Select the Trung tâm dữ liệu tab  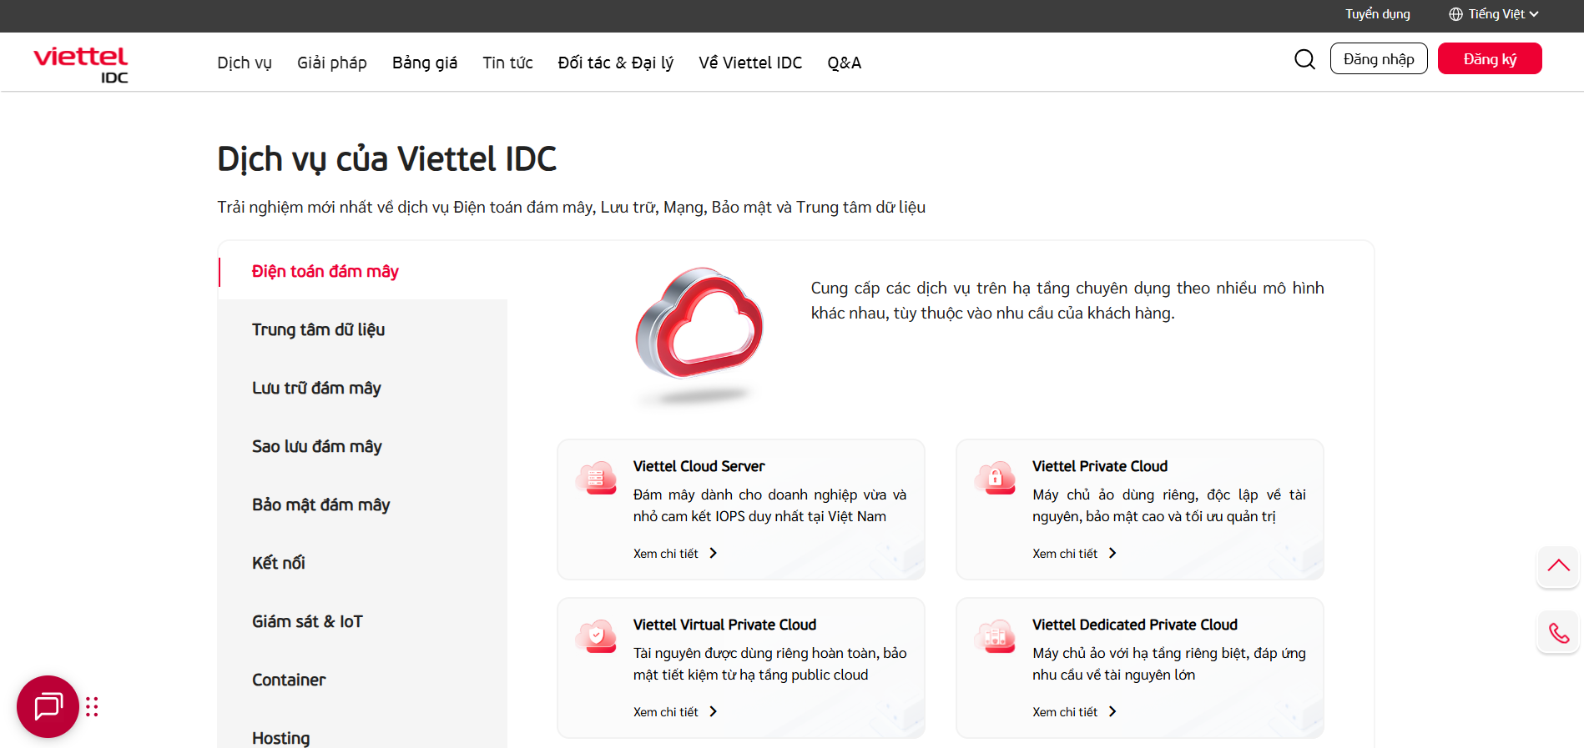318,329
